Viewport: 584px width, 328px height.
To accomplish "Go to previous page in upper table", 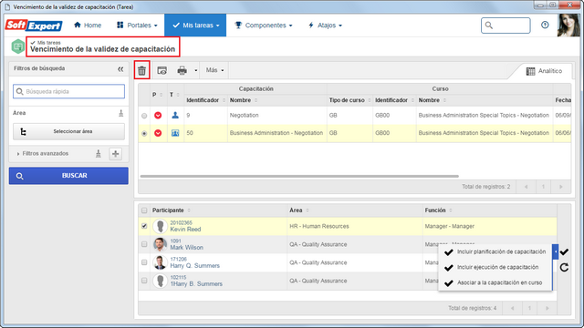I will (526, 187).
